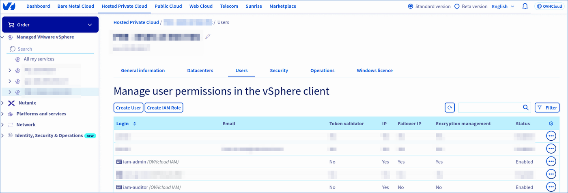Click the IAM badge icon beside iam-admin
Screen dimensions: 568x193
tap(119, 162)
